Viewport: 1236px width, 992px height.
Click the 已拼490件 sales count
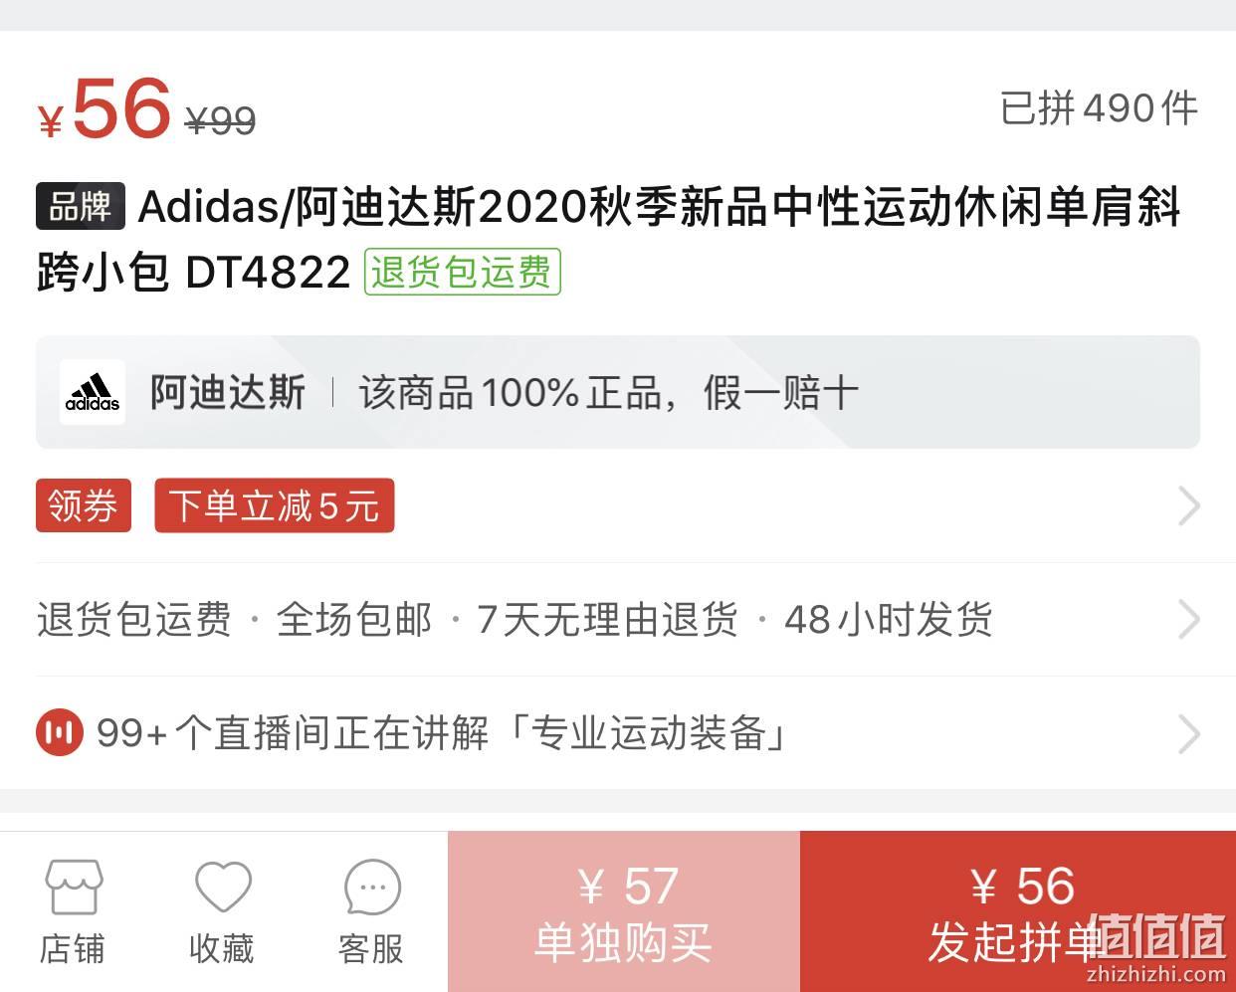(x=1100, y=108)
